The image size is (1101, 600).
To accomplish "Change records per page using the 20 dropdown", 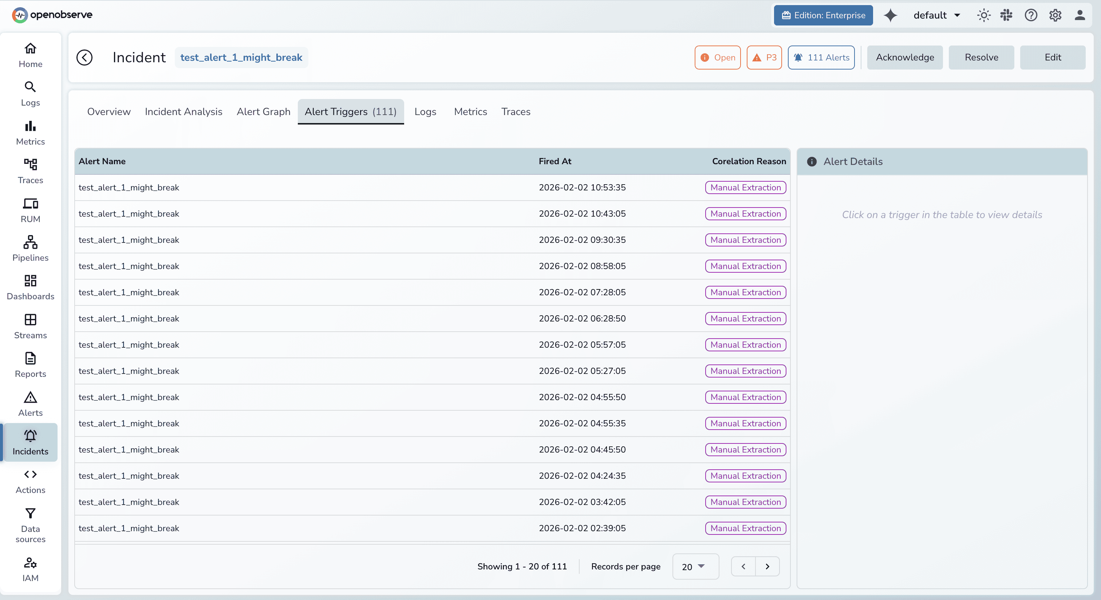I will [695, 566].
